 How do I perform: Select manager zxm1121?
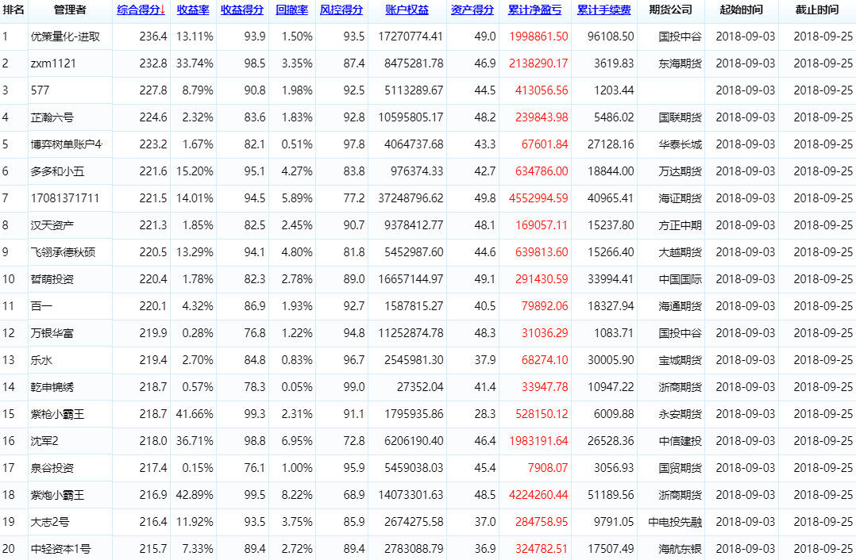tap(53, 63)
